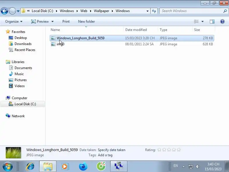
Task: Rate the image three stars
Action: point(169,150)
